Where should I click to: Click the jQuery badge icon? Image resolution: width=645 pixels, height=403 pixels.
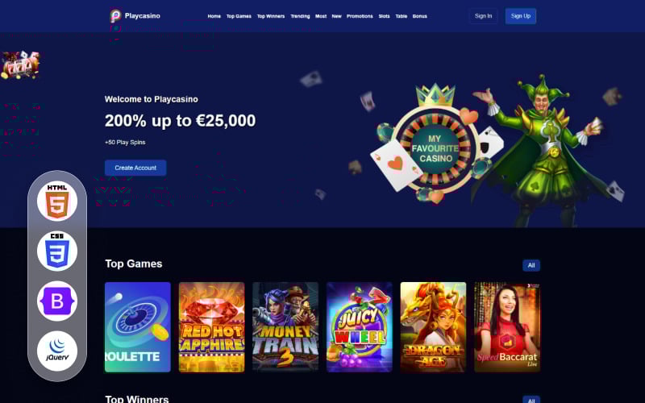click(x=57, y=351)
